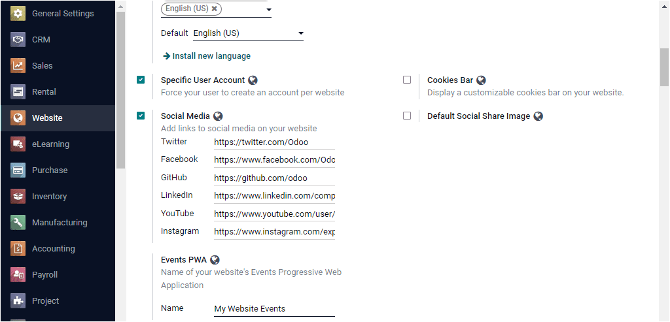Image resolution: width=670 pixels, height=322 pixels.
Task: Click the Sales chart icon
Action: pos(18,66)
